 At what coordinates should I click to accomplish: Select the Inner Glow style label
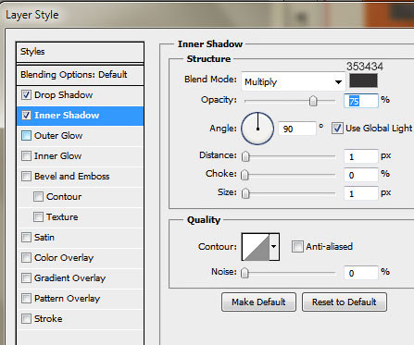coord(58,155)
